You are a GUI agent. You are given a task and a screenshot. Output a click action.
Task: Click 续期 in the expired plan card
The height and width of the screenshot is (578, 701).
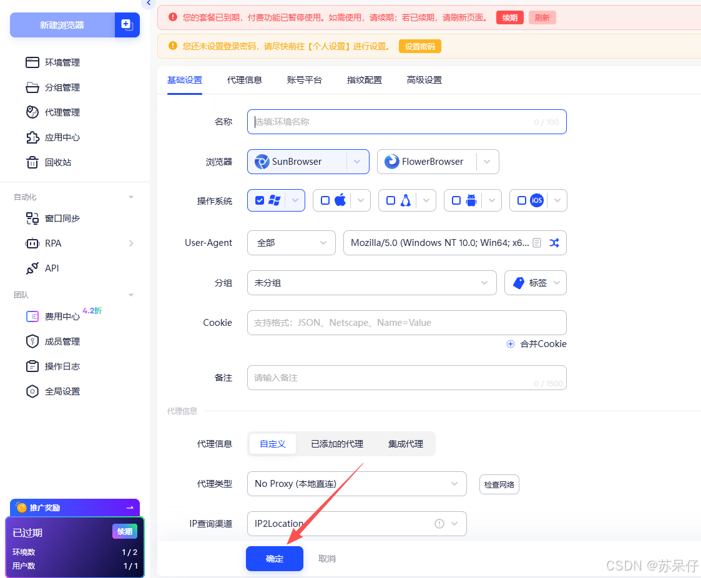(125, 531)
